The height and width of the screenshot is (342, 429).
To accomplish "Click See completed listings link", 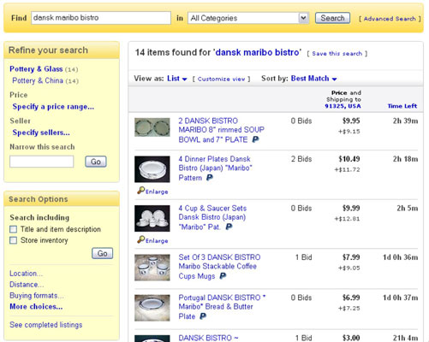I will tap(46, 325).
